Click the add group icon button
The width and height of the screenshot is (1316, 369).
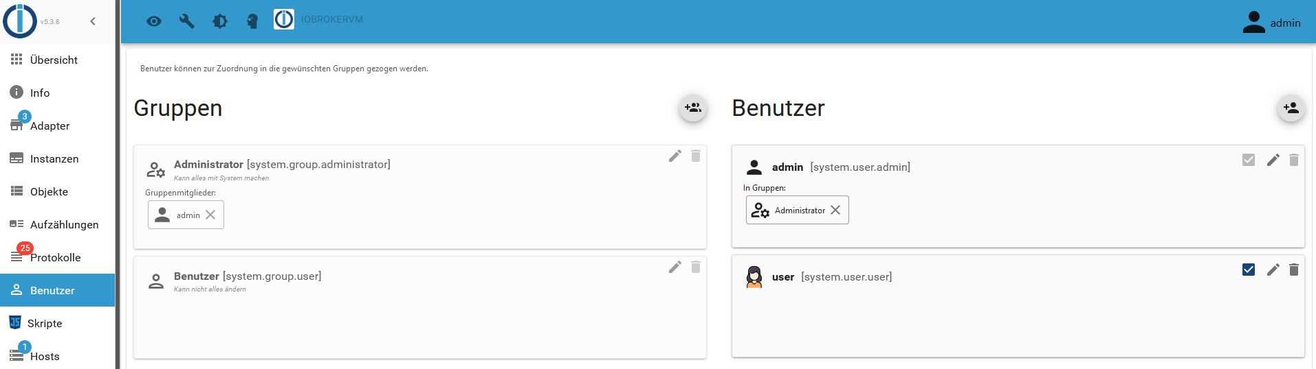pyautogui.click(x=693, y=108)
